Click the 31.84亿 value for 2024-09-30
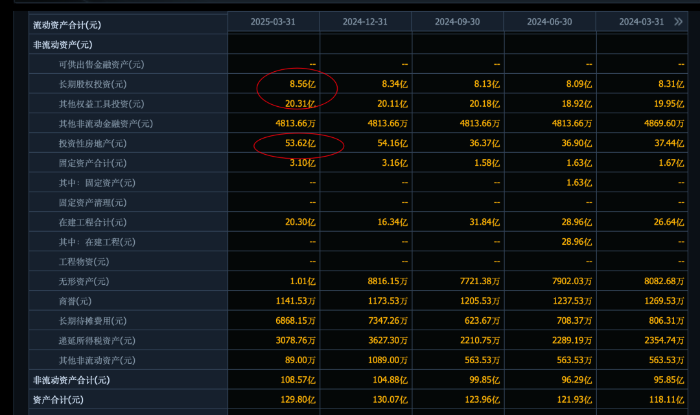The width and height of the screenshot is (700, 415). pyautogui.click(x=484, y=221)
